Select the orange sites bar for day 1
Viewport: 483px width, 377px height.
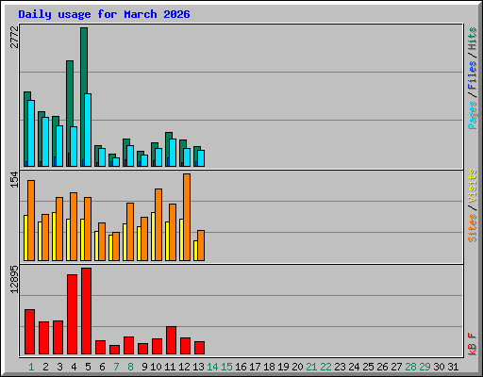click(31, 221)
